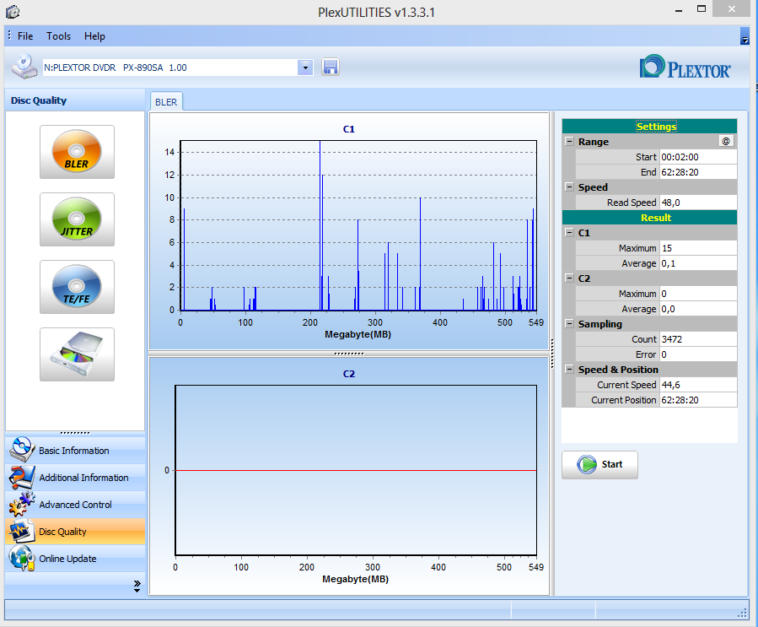Click the vertical splitter beside the charts
Screen dimensions: 758x627
552,354
